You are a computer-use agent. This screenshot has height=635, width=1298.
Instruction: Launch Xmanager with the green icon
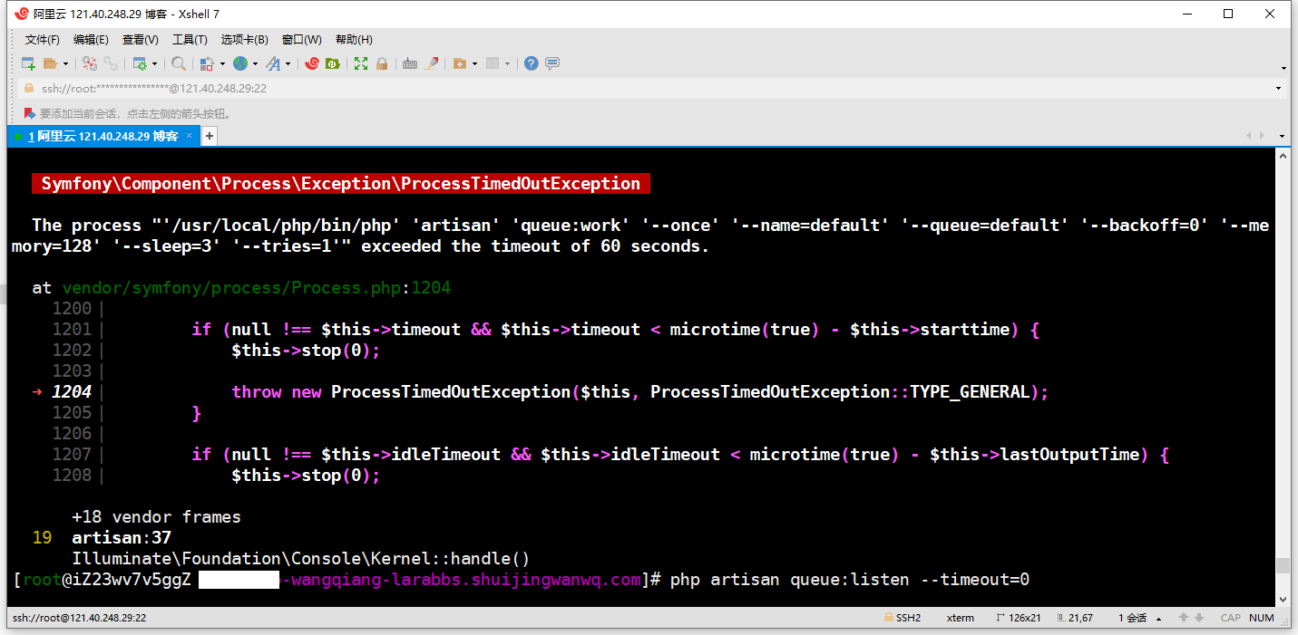coord(333,63)
